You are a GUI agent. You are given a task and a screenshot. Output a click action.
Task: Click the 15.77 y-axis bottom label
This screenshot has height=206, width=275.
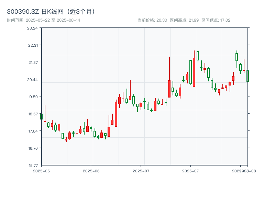tap(32, 165)
